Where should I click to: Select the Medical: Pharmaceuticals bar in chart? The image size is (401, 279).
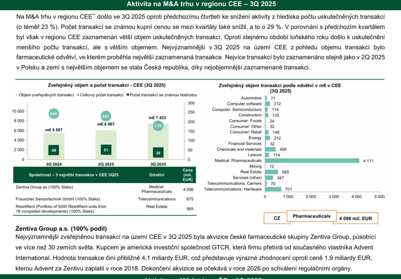point(312,160)
